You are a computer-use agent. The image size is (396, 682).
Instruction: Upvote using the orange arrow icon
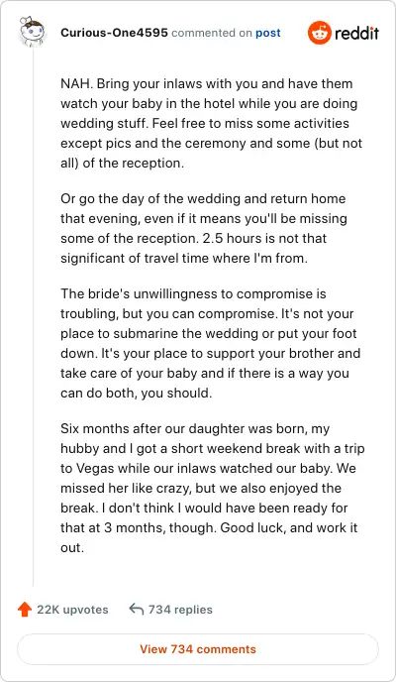click(25, 610)
